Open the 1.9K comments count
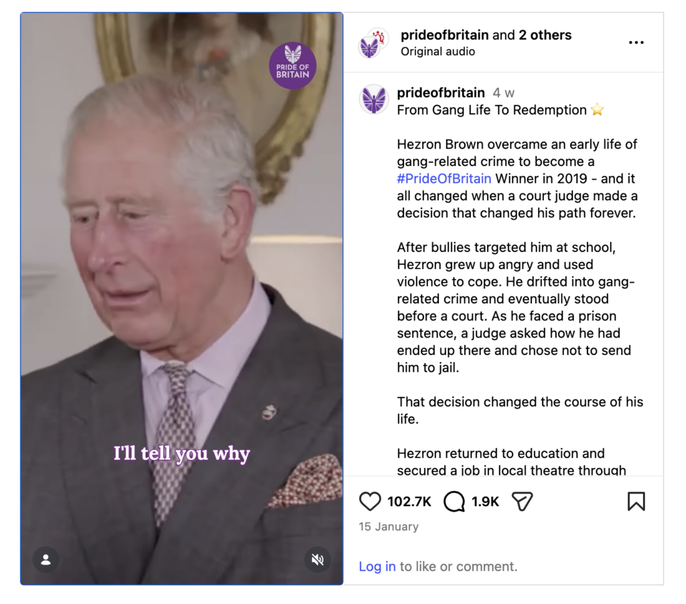Image resolution: width=686 pixels, height=604 pixels. coord(485,502)
